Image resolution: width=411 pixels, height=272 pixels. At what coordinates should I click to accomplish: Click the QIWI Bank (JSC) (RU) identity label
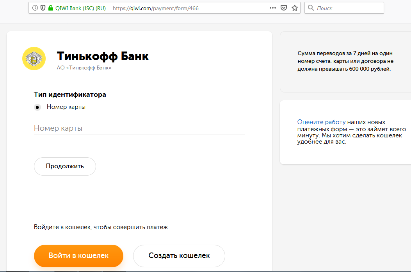[80, 8]
